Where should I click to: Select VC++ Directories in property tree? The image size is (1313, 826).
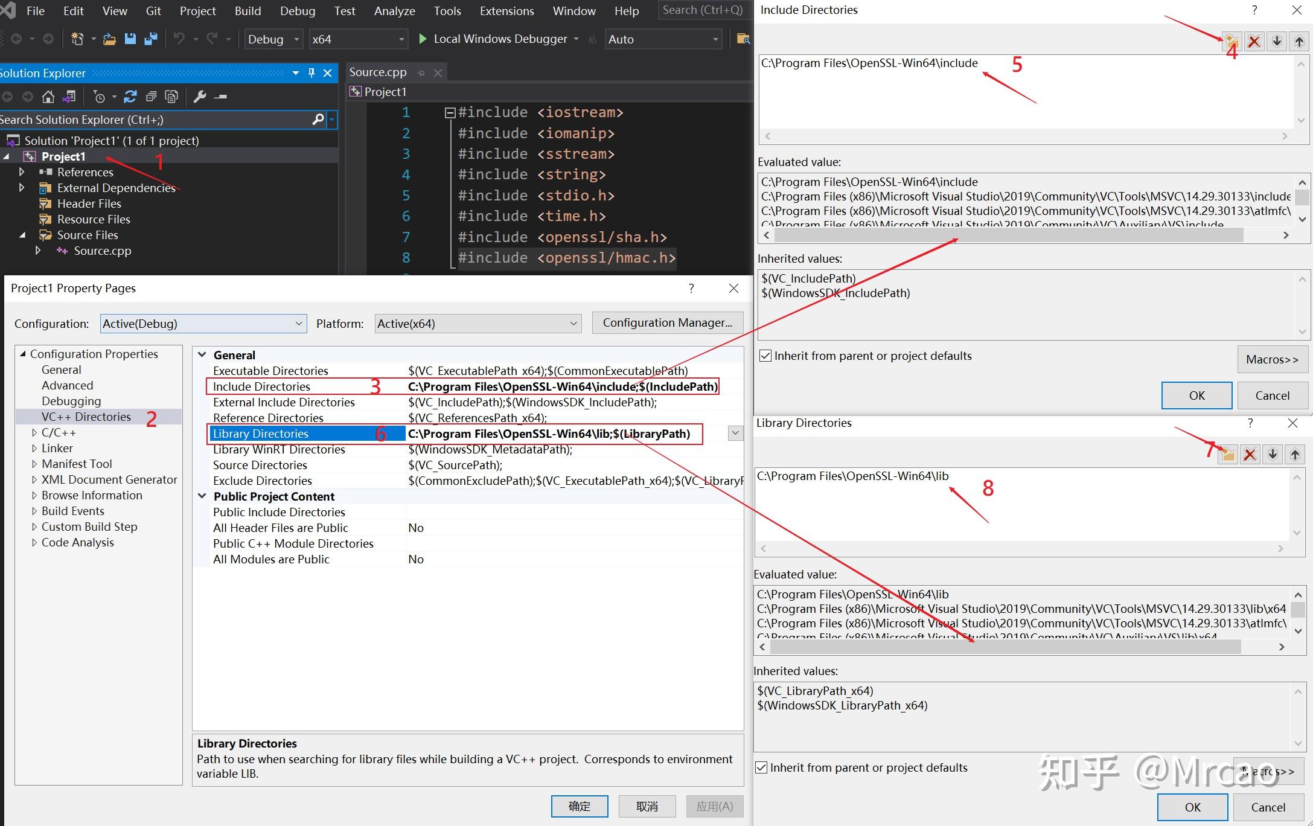point(86,417)
